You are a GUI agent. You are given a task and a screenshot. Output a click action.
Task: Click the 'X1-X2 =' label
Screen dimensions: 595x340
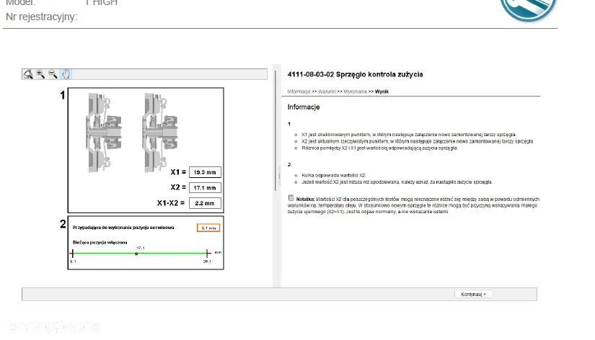point(171,203)
